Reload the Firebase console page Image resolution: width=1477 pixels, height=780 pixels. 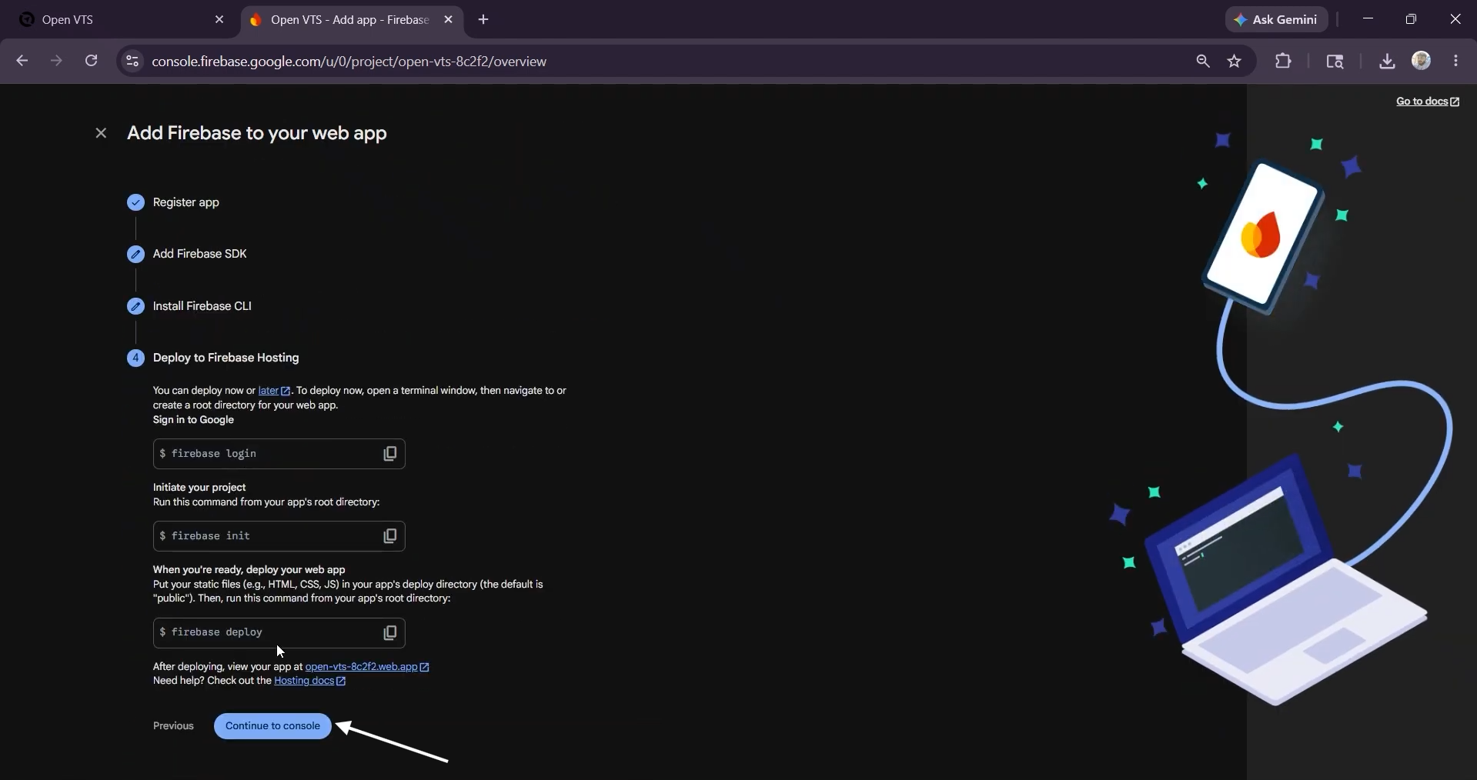click(x=91, y=61)
